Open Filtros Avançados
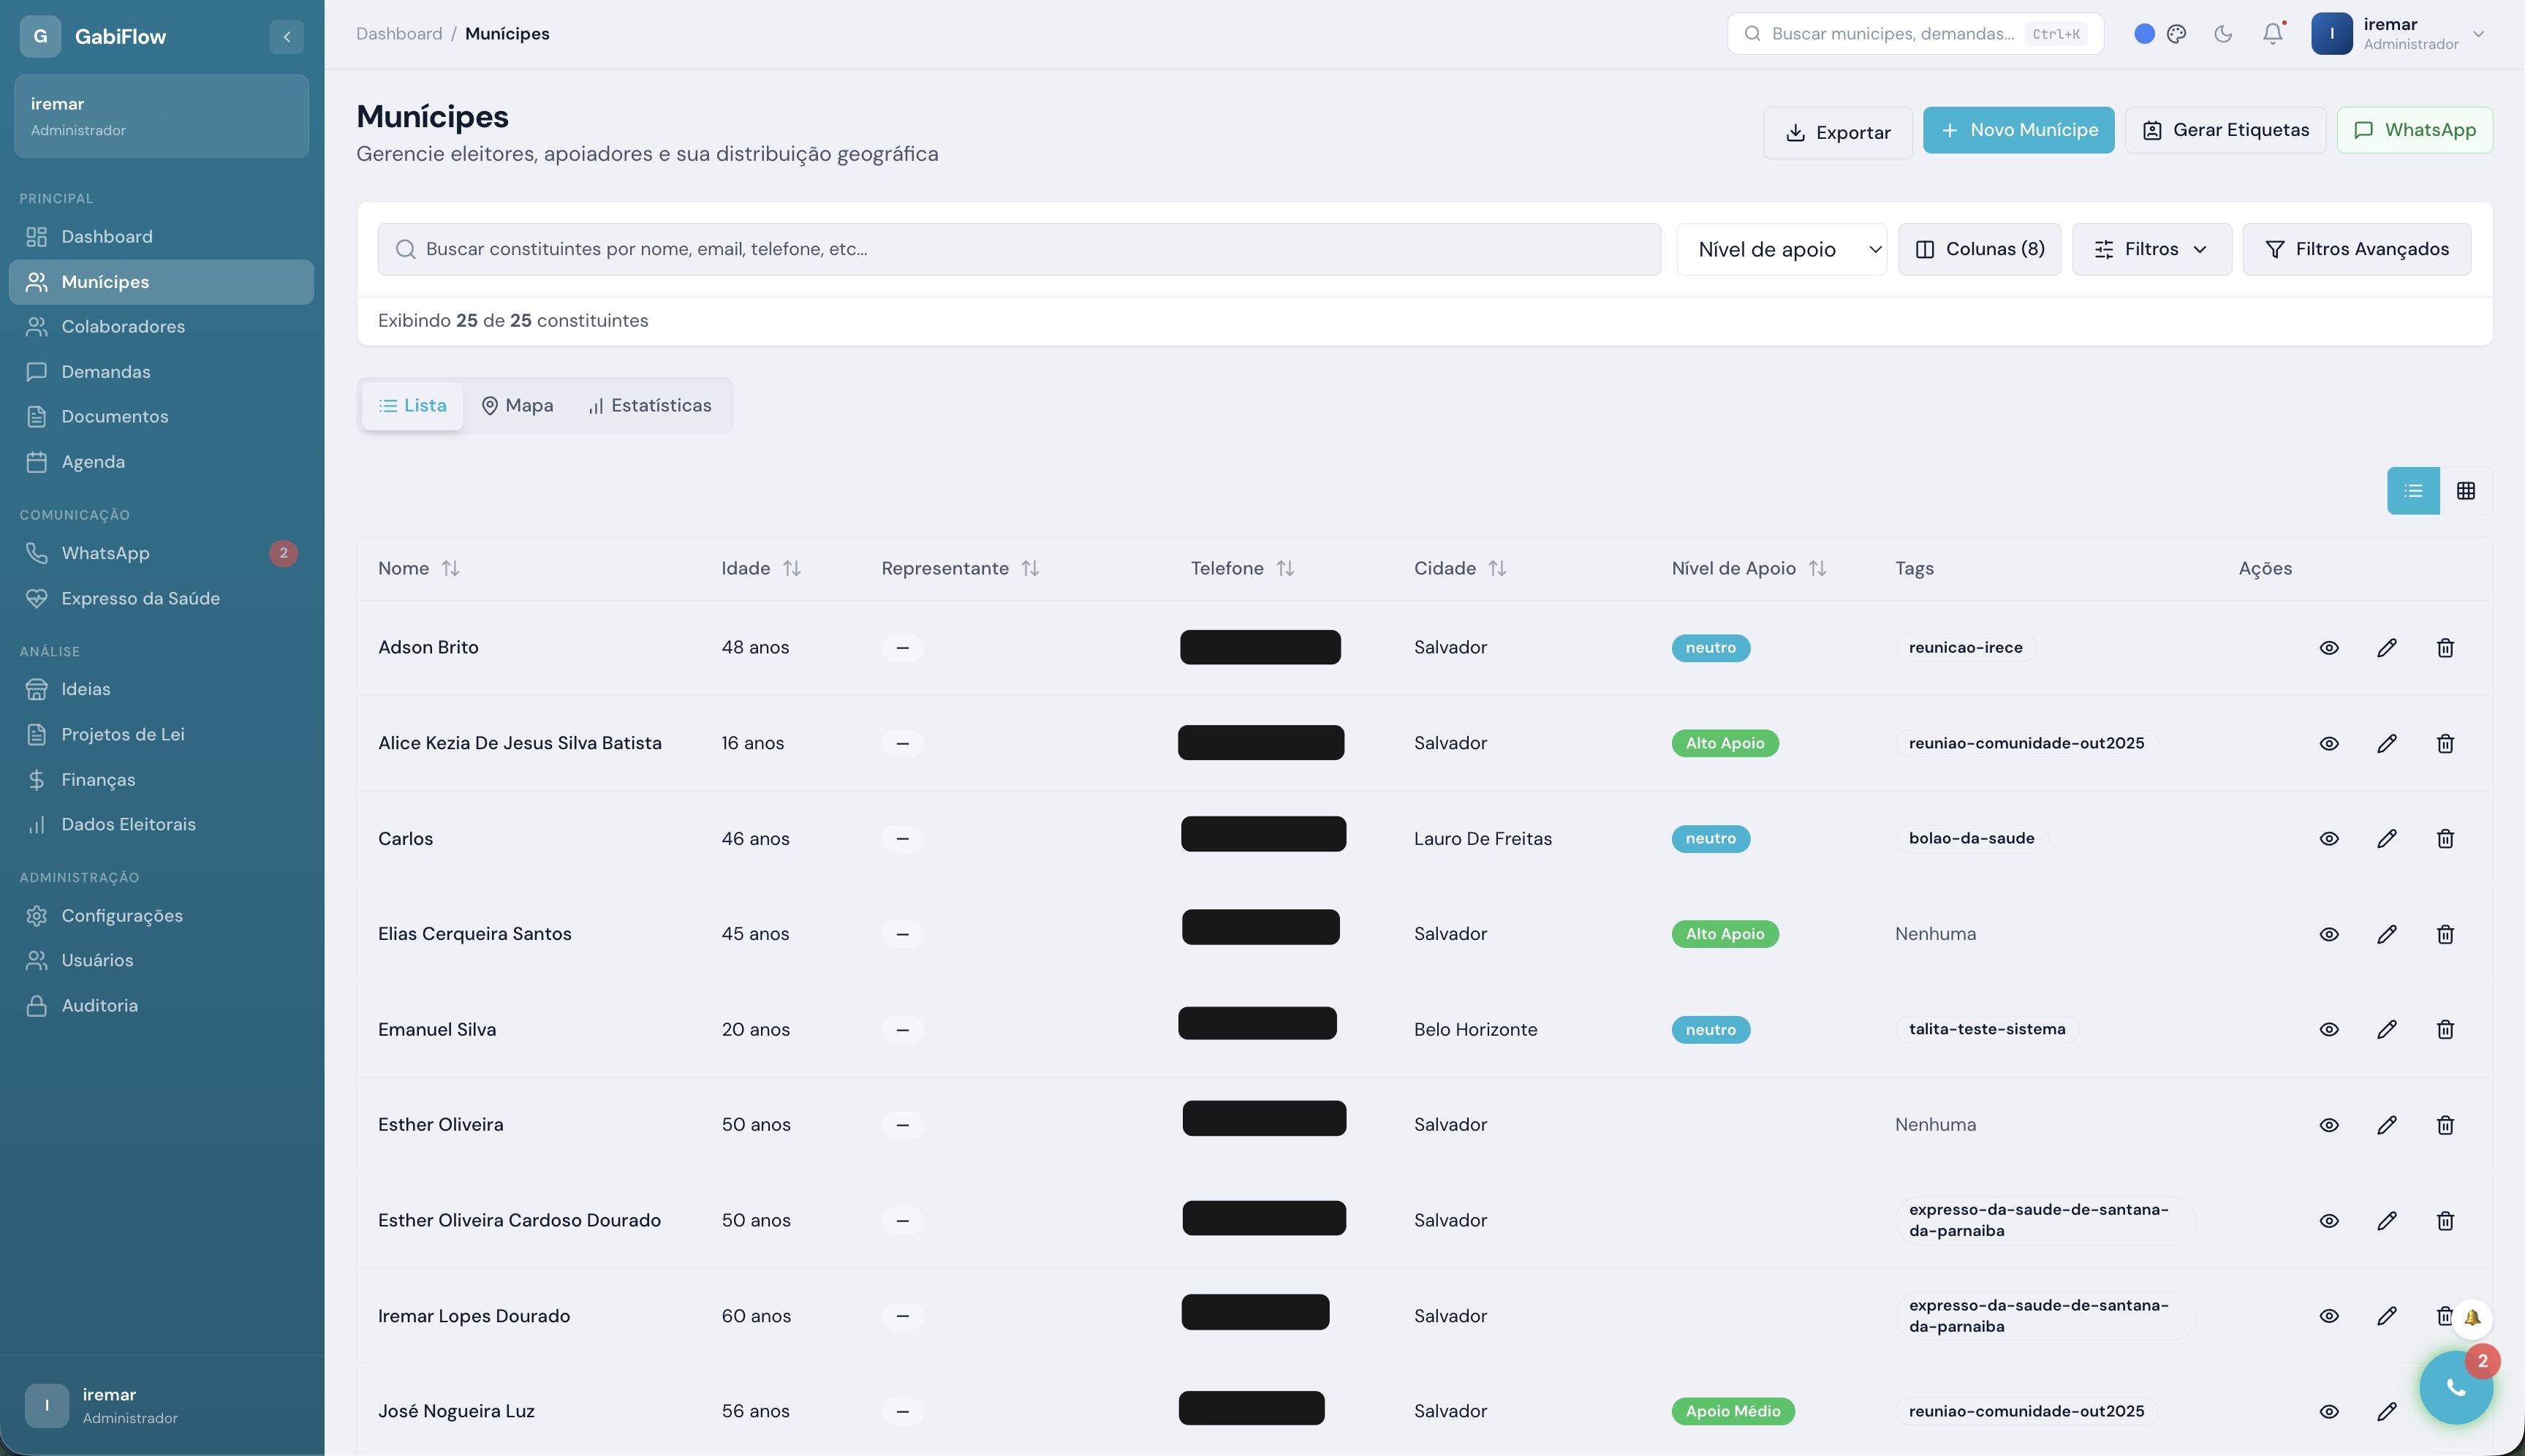This screenshot has width=2525, height=1456. (x=2356, y=249)
